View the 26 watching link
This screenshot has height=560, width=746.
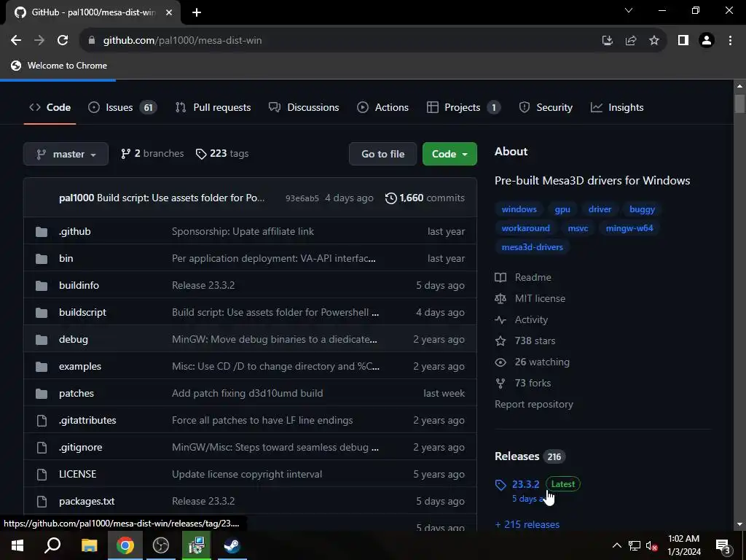pyautogui.click(x=533, y=362)
